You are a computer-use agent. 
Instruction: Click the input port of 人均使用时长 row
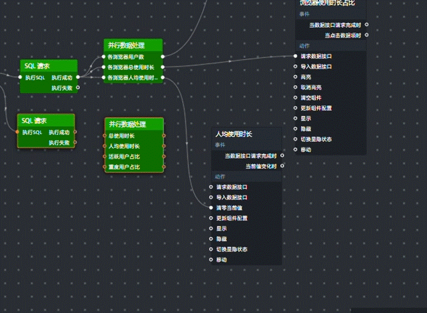tap(104, 146)
